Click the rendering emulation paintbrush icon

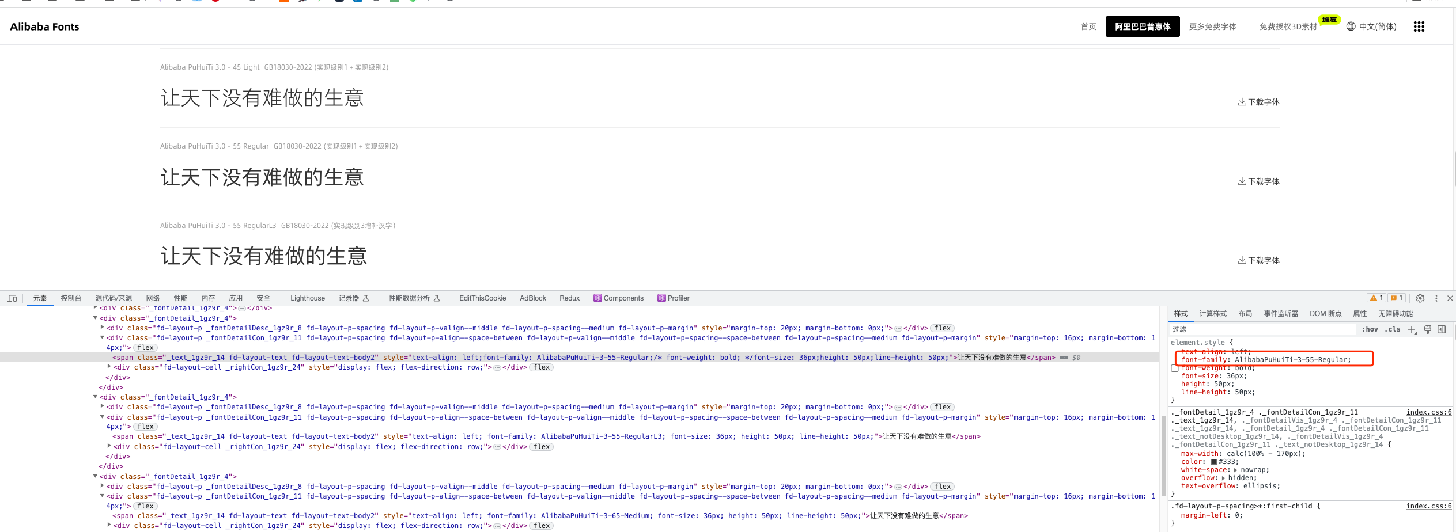point(1427,329)
